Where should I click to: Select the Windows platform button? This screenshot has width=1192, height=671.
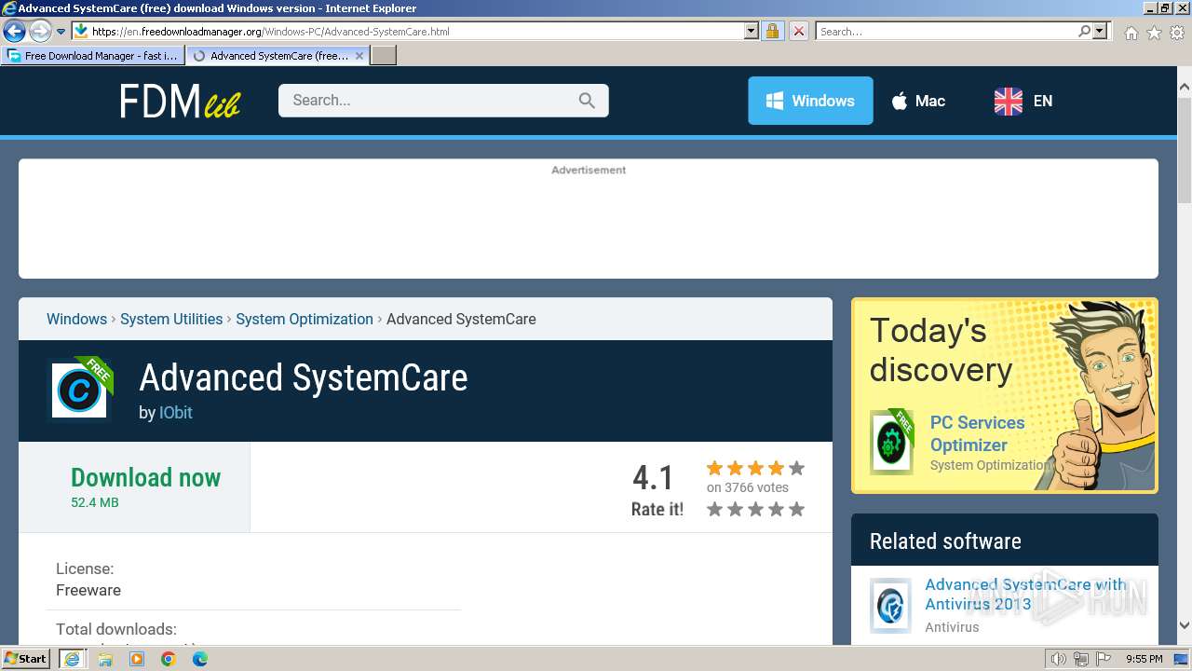click(x=810, y=101)
